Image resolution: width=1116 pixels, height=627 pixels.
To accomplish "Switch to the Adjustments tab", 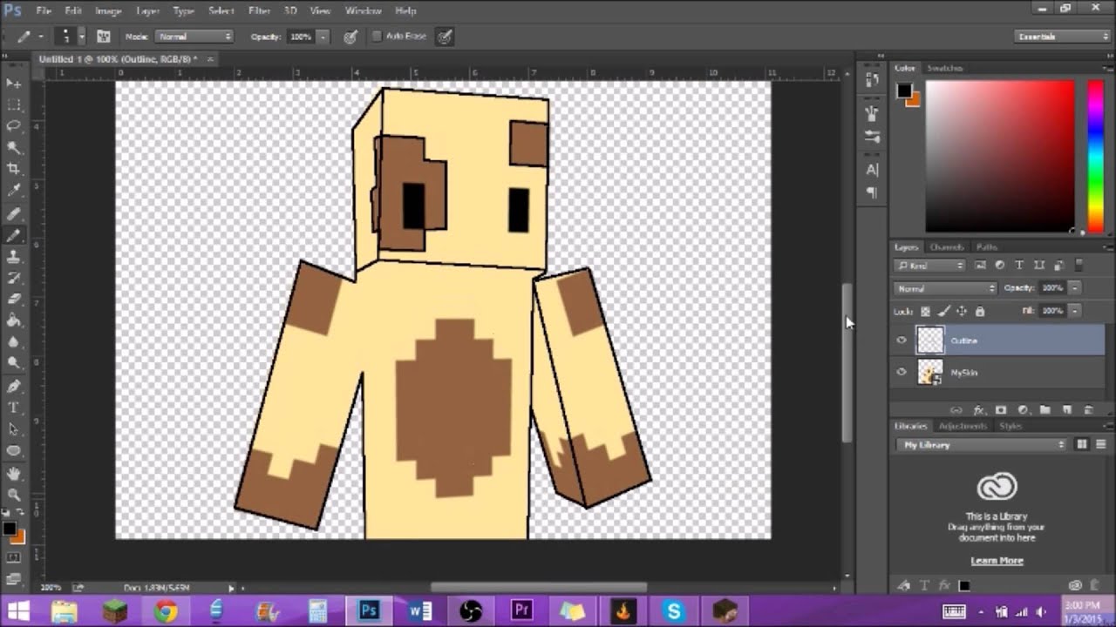I will coord(963,426).
